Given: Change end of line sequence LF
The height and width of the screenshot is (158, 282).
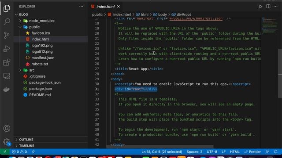Looking at the screenshot, I should pyautogui.click(x=223, y=152).
